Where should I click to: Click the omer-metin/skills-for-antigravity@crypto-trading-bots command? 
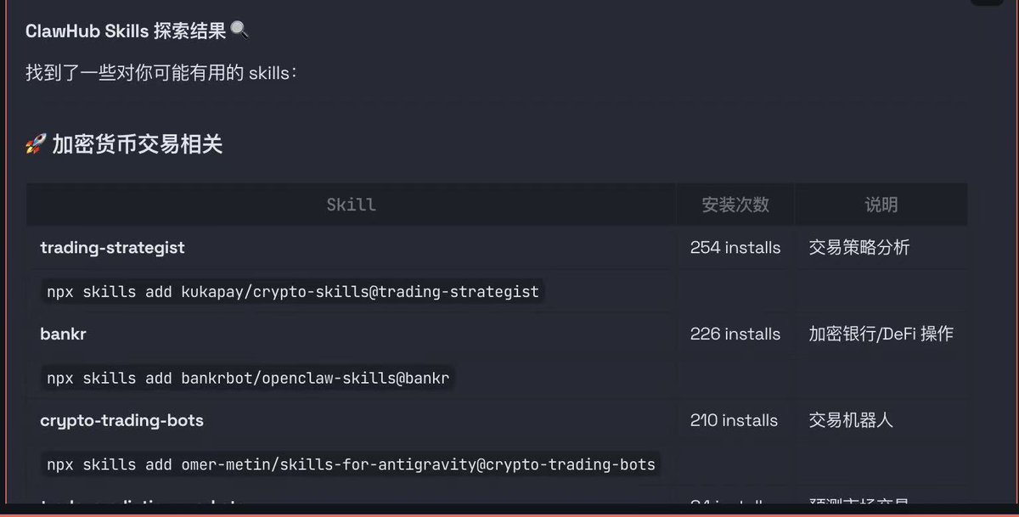[x=352, y=464]
